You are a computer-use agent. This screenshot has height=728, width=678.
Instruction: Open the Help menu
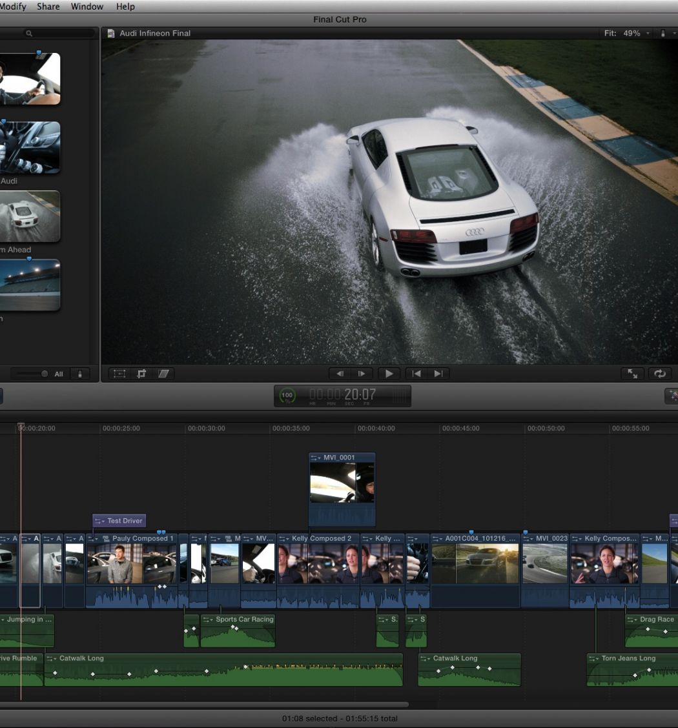pyautogui.click(x=125, y=6)
